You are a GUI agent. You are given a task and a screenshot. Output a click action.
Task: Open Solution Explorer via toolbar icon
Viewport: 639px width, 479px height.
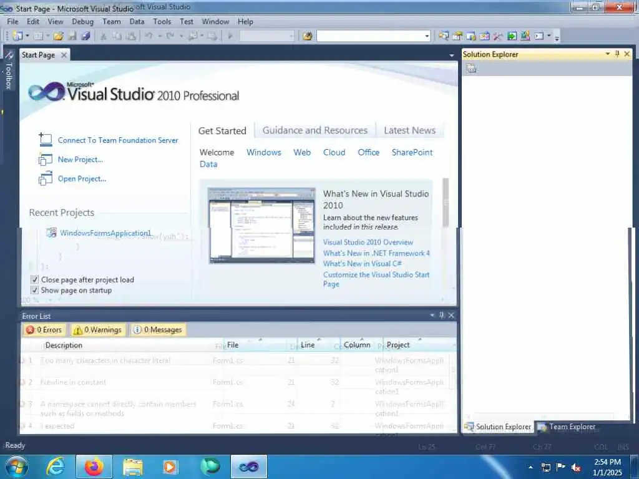point(444,36)
